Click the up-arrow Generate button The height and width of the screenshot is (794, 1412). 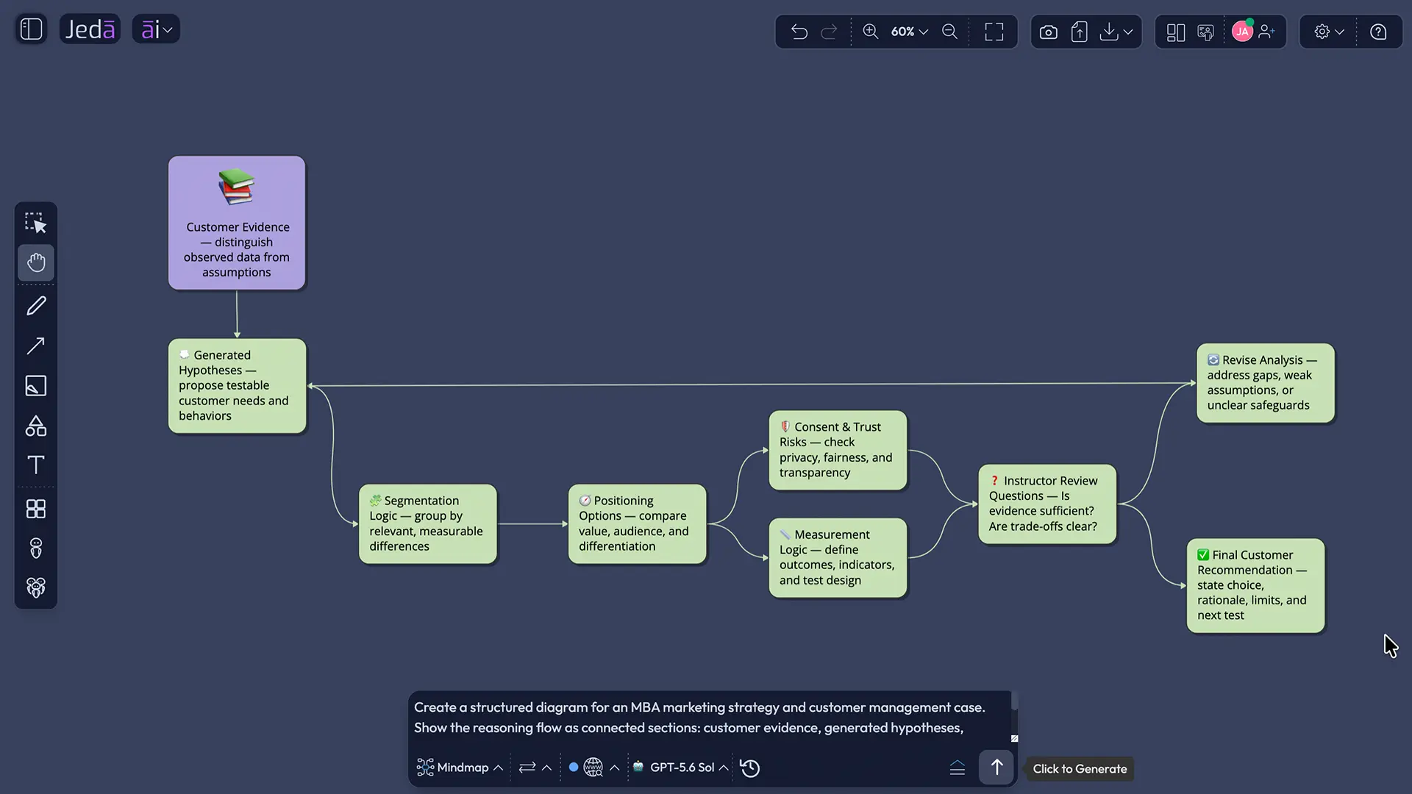pyautogui.click(x=996, y=768)
